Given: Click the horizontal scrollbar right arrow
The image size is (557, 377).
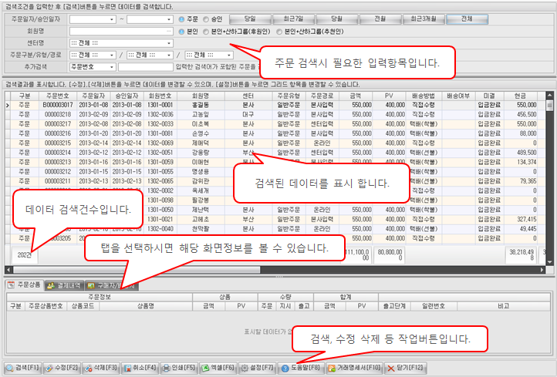Looking at the screenshot, I should [542, 270].
